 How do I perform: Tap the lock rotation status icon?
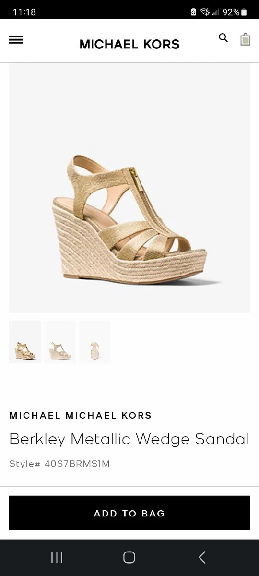tap(193, 12)
